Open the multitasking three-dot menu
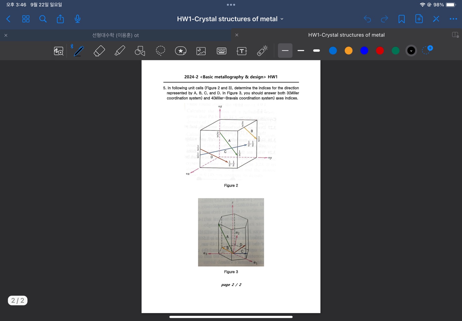The height and width of the screenshot is (321, 462). (x=231, y=5)
